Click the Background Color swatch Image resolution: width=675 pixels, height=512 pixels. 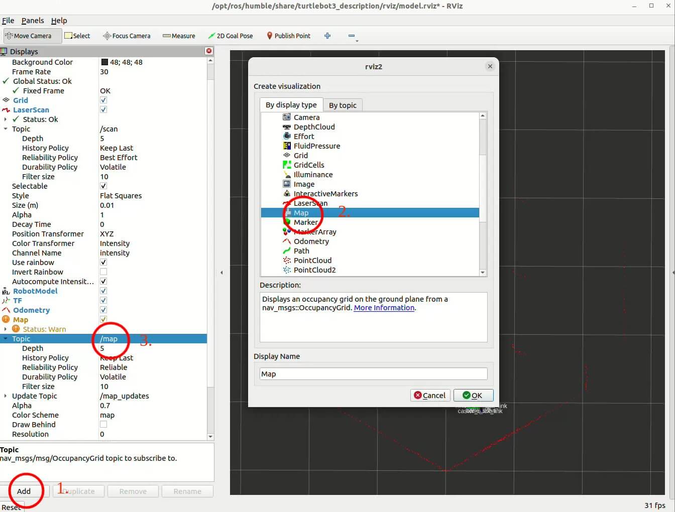(x=104, y=62)
